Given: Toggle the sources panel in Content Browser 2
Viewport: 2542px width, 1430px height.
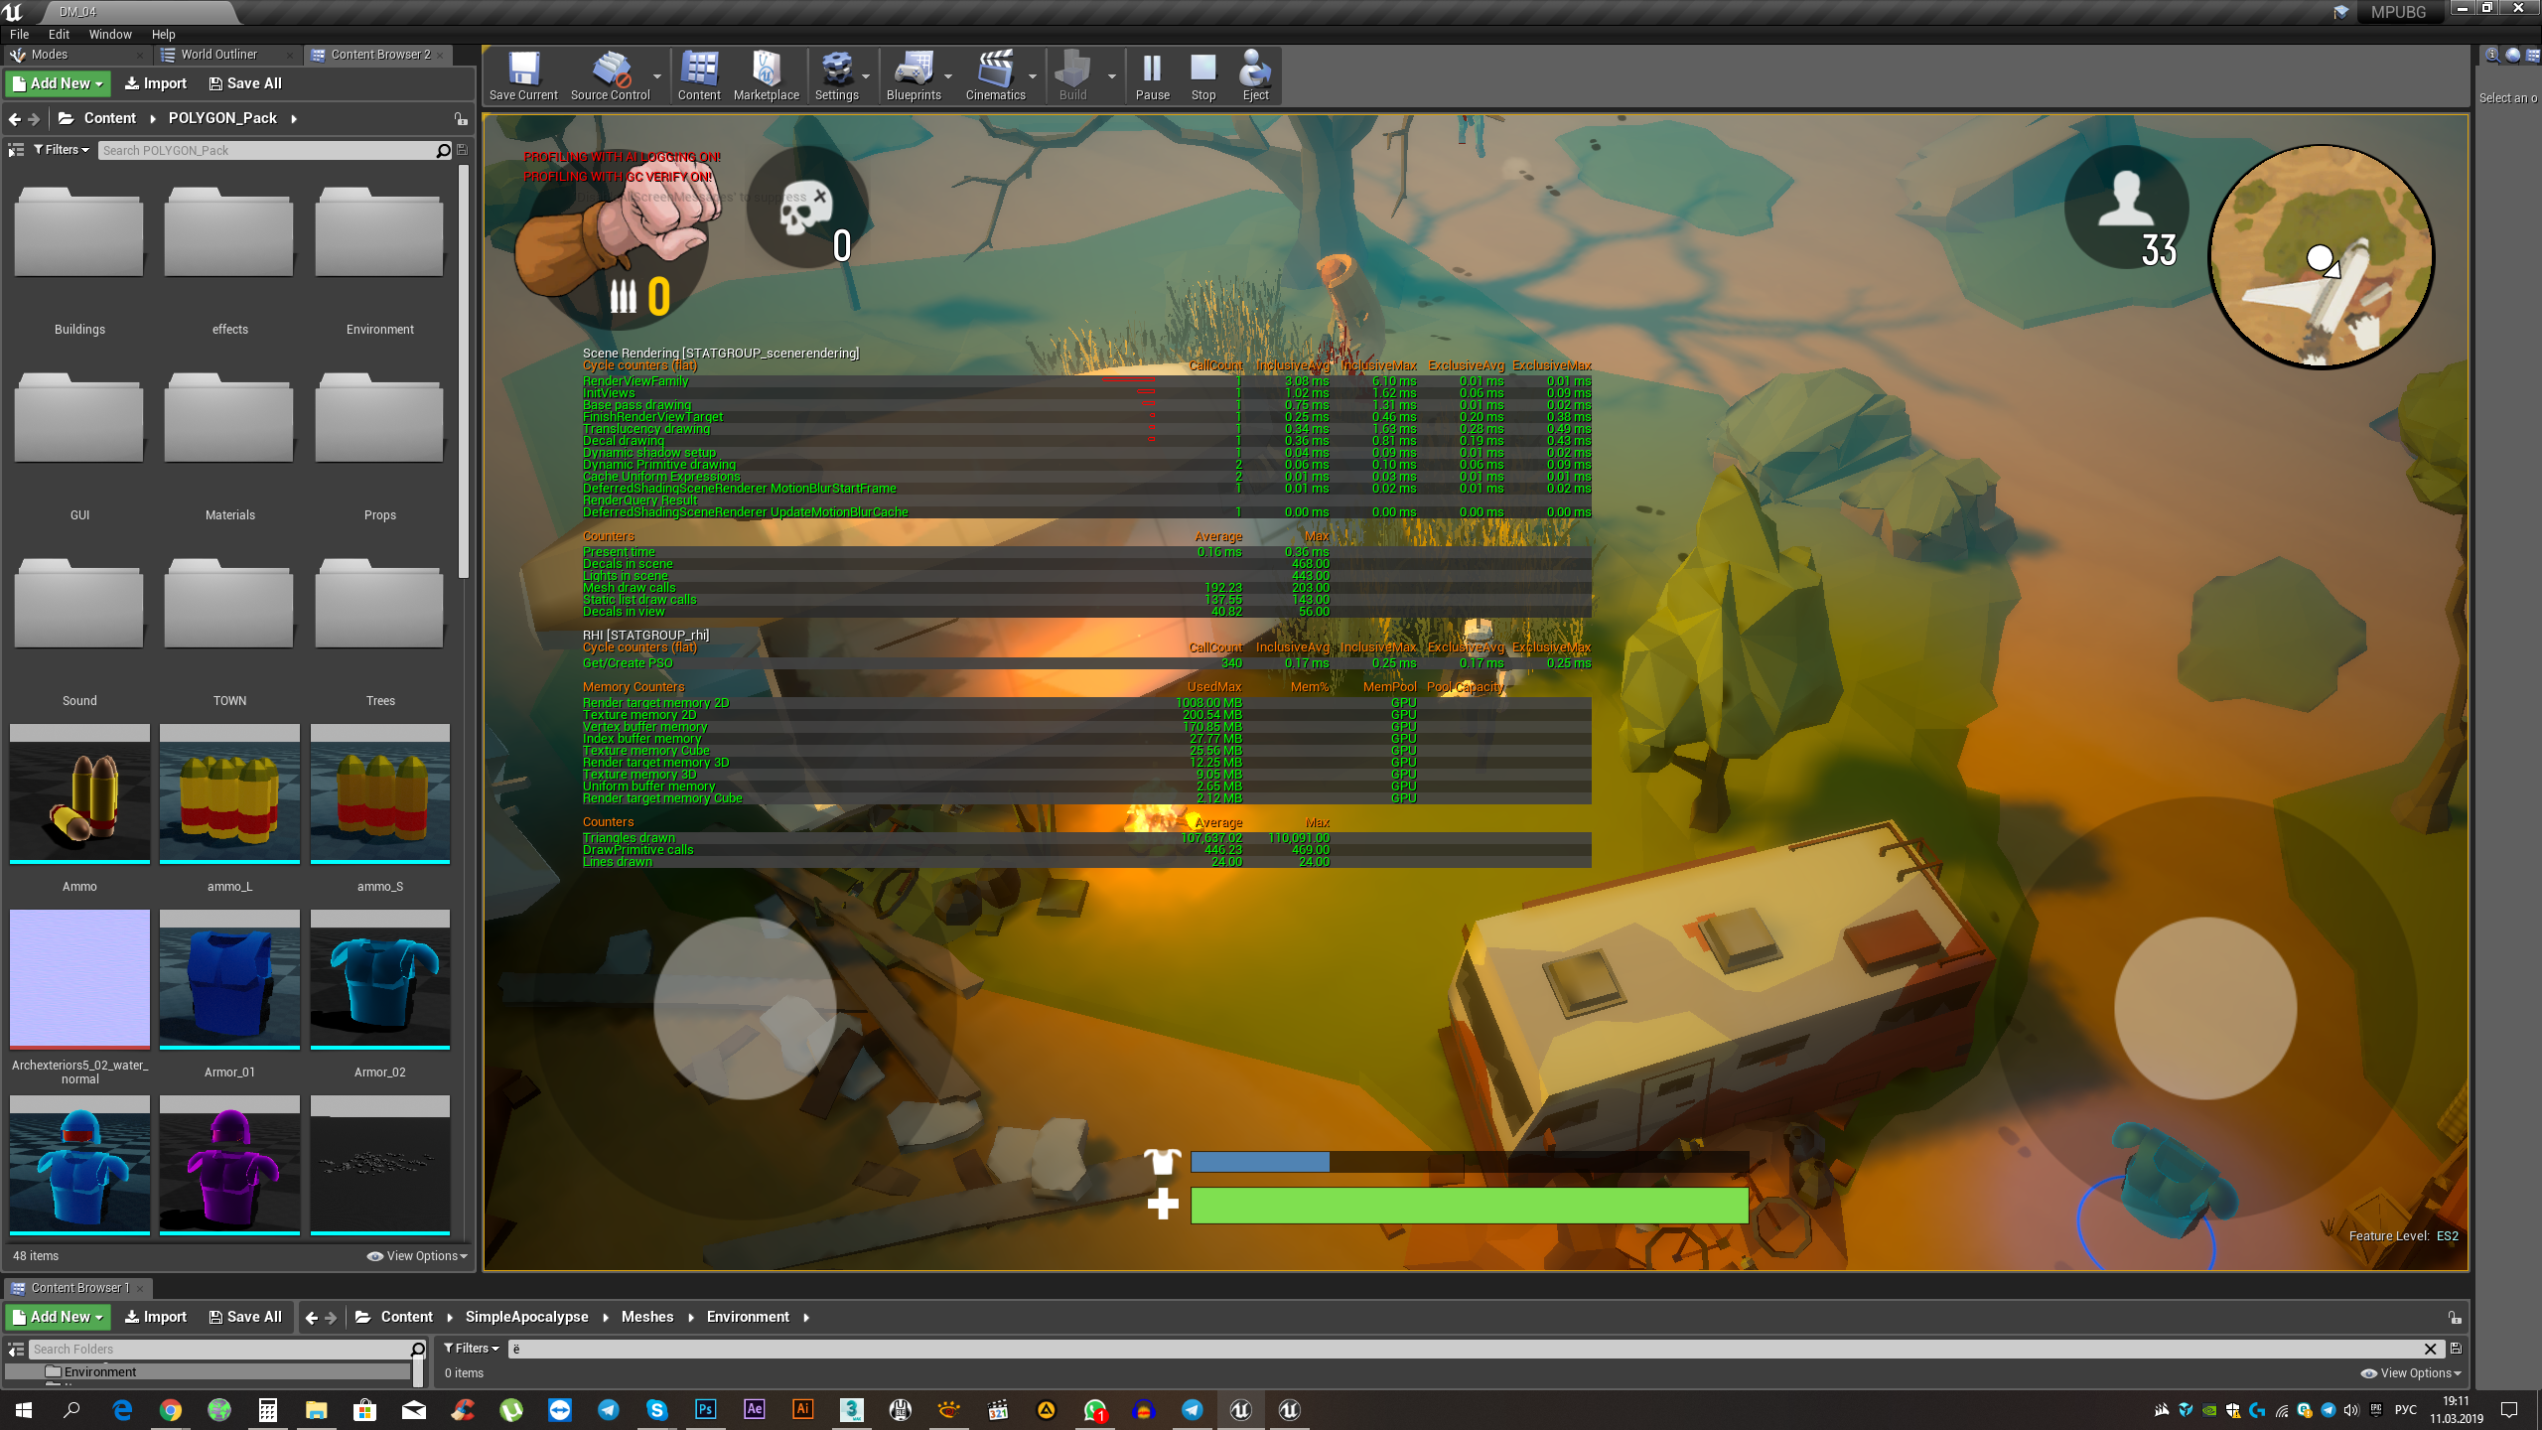Looking at the screenshot, I should [16, 150].
